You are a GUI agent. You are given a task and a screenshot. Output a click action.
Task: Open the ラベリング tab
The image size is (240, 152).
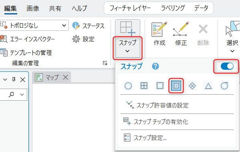[x=173, y=8]
